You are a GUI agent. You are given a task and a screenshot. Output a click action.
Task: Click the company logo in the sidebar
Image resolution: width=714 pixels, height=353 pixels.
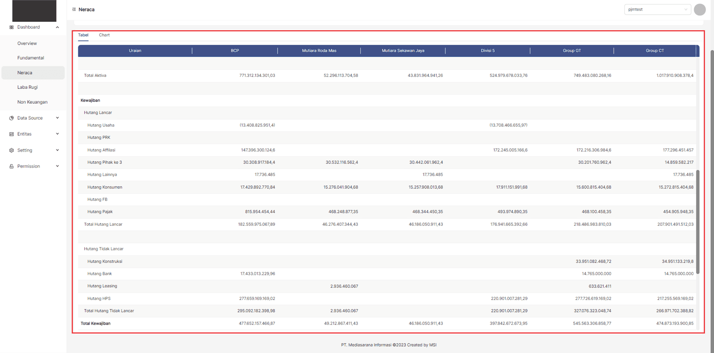pos(34,11)
